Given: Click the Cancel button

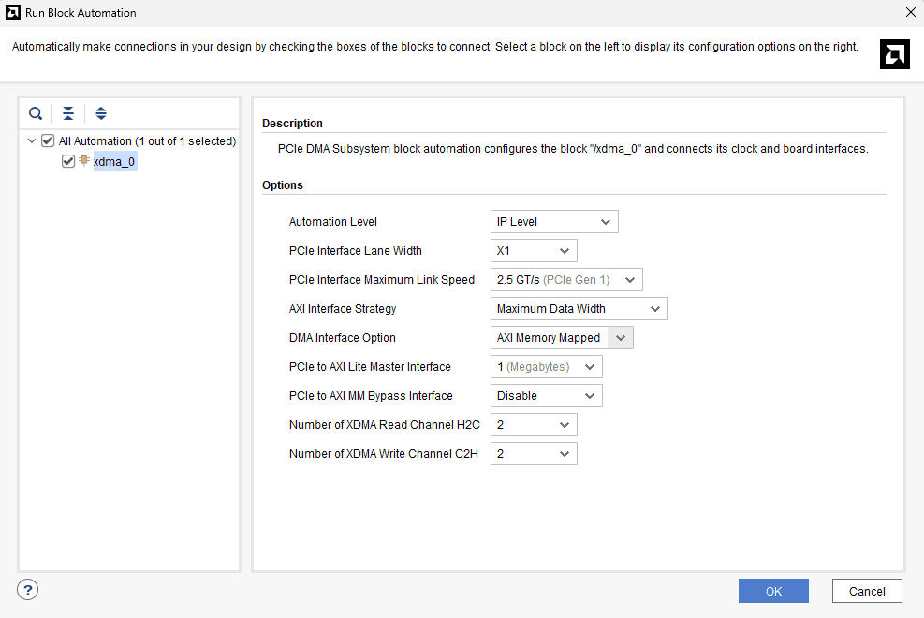Looking at the screenshot, I should coord(867,591).
